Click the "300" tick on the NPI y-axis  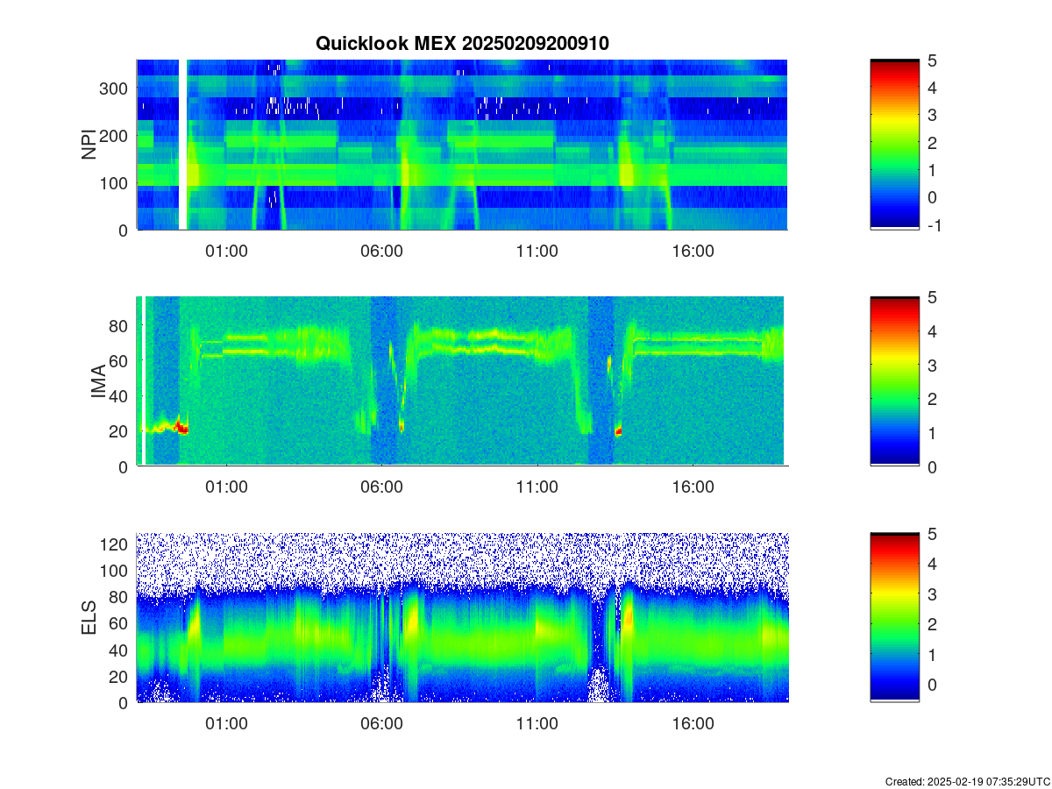point(116,88)
